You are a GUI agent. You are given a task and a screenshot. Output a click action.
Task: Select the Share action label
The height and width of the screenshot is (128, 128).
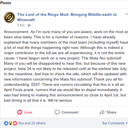(x=111, y=112)
